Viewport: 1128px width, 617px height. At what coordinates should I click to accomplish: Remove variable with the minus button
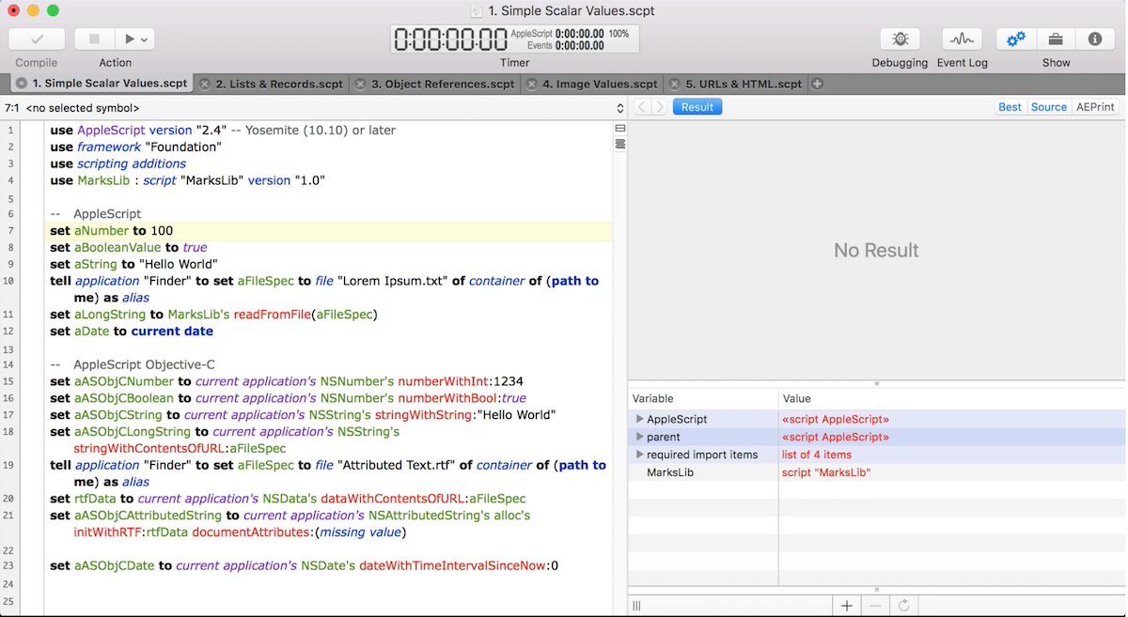coord(875,606)
